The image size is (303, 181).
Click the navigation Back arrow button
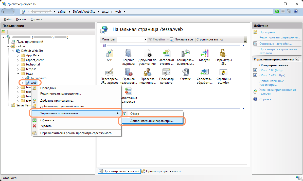point(6,12)
